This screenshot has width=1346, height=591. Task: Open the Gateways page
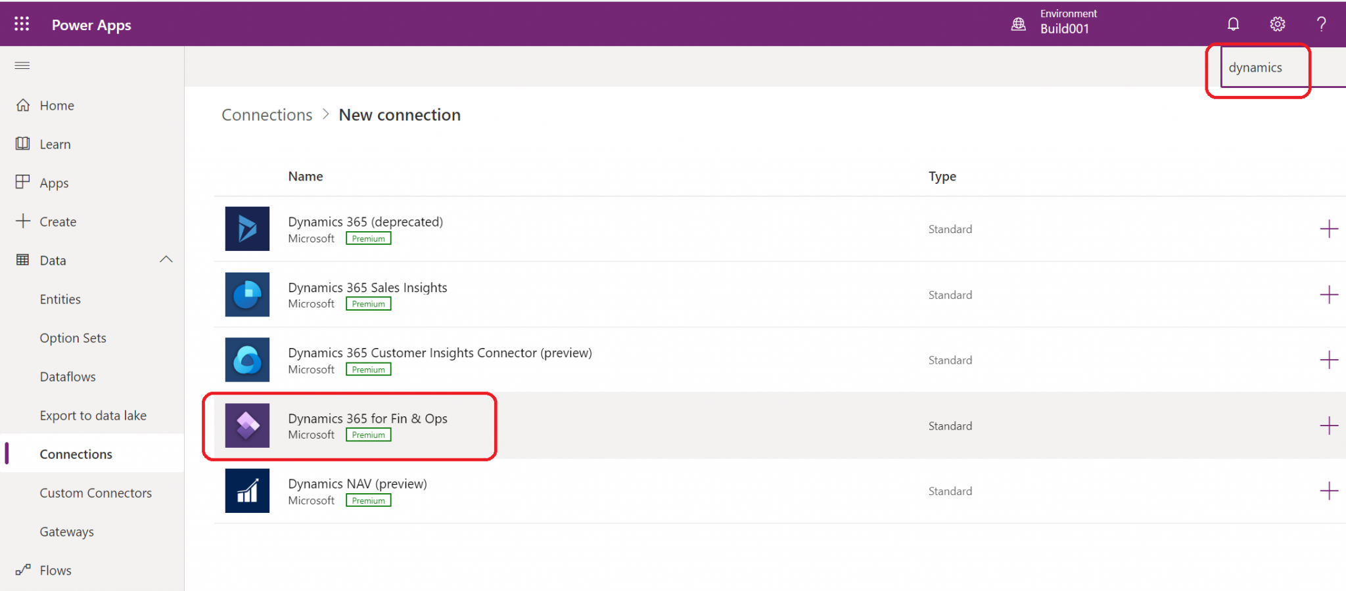66,531
